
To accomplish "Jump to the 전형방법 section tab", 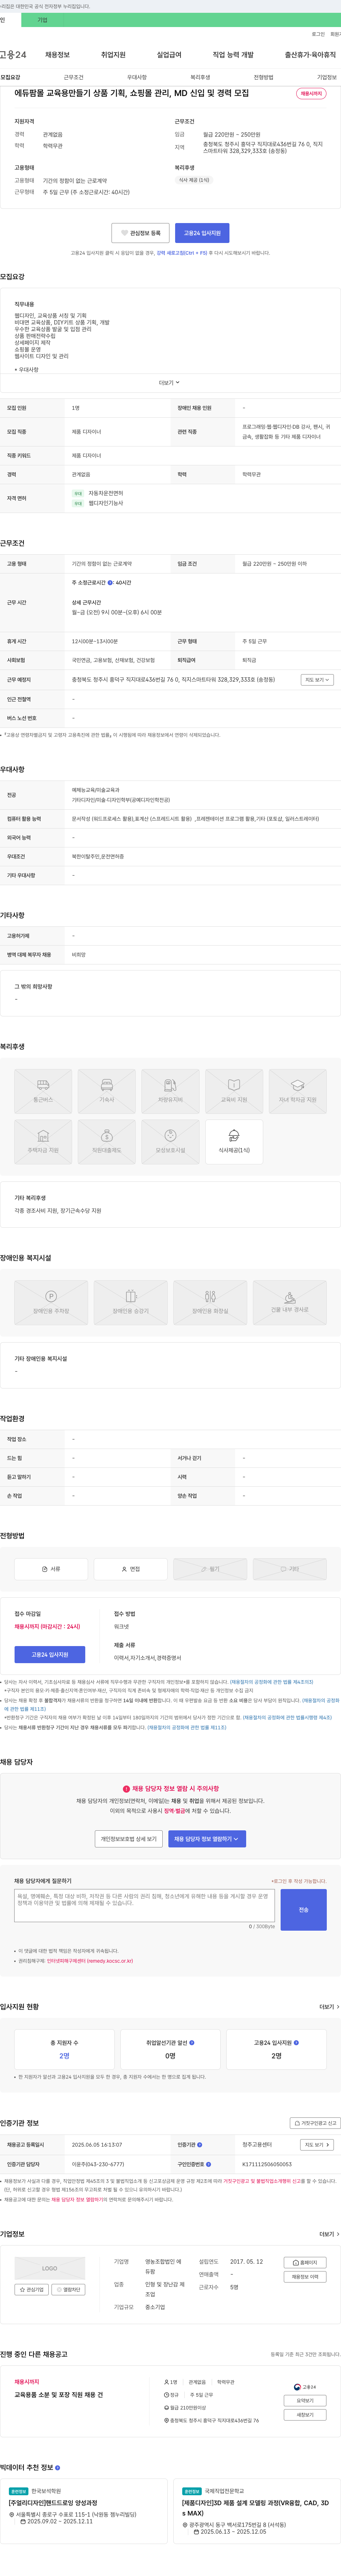I will point(263,77).
